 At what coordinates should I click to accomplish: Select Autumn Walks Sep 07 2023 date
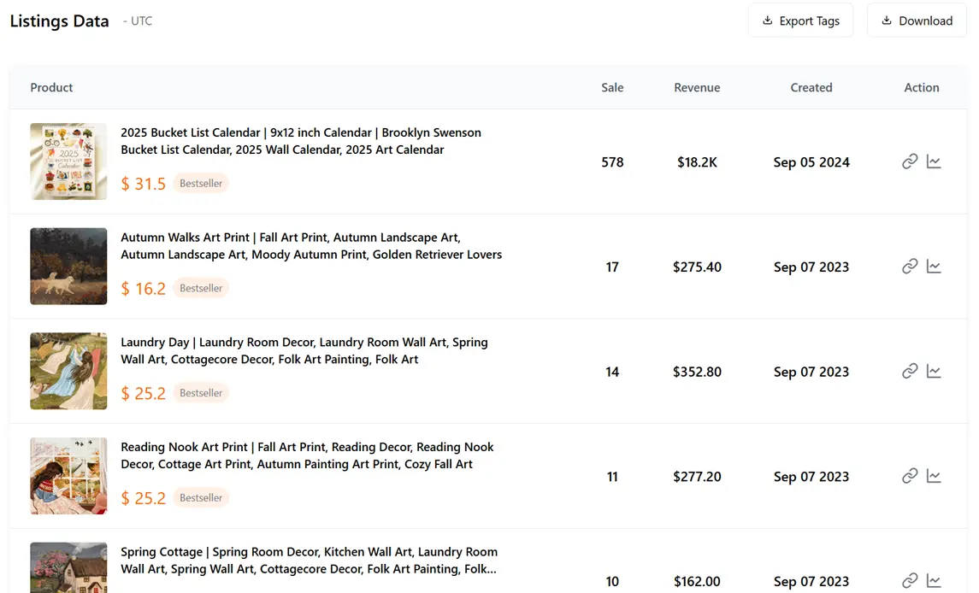[x=811, y=267]
